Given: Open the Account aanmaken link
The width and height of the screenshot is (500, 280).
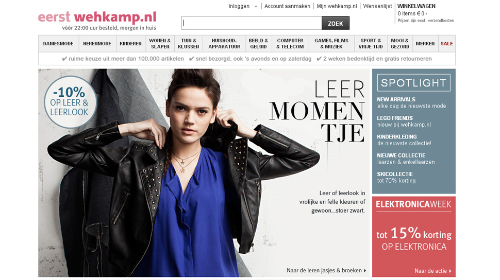Looking at the screenshot, I should [x=287, y=6].
